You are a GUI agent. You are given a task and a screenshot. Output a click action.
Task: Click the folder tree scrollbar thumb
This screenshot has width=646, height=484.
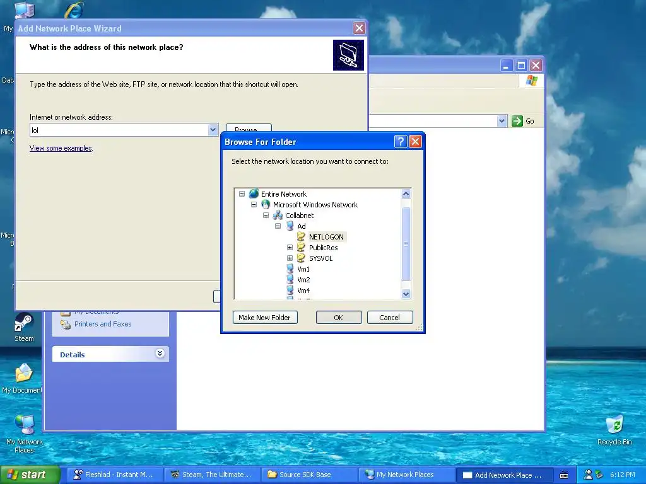[x=406, y=244]
